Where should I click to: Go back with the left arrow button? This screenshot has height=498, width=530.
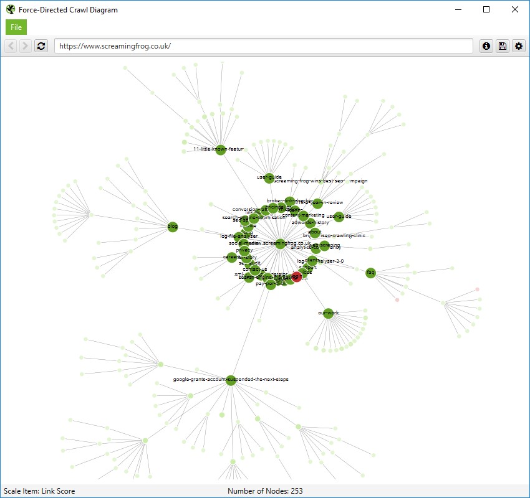pyautogui.click(x=11, y=46)
